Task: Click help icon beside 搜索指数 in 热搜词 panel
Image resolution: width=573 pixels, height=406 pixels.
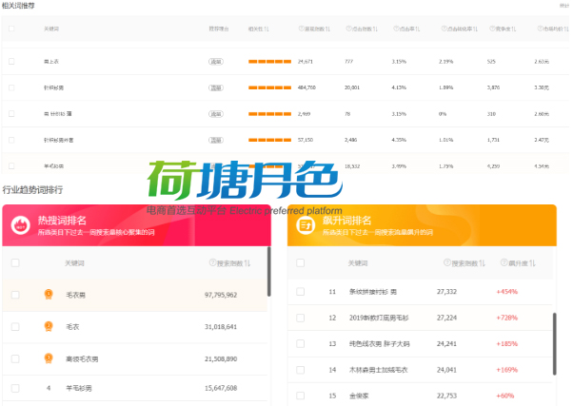Action: [x=212, y=262]
